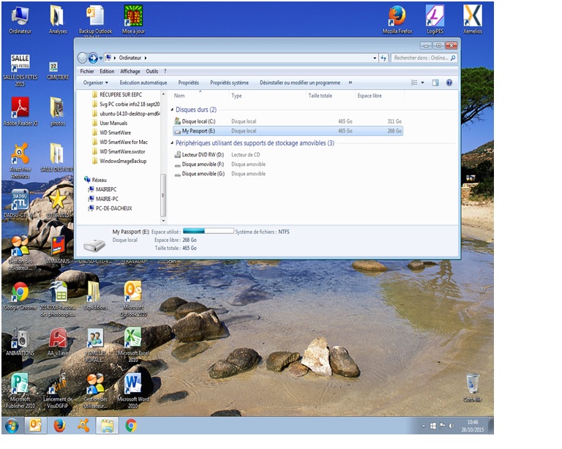Toggle the preview pane icon in explorer

pos(435,83)
